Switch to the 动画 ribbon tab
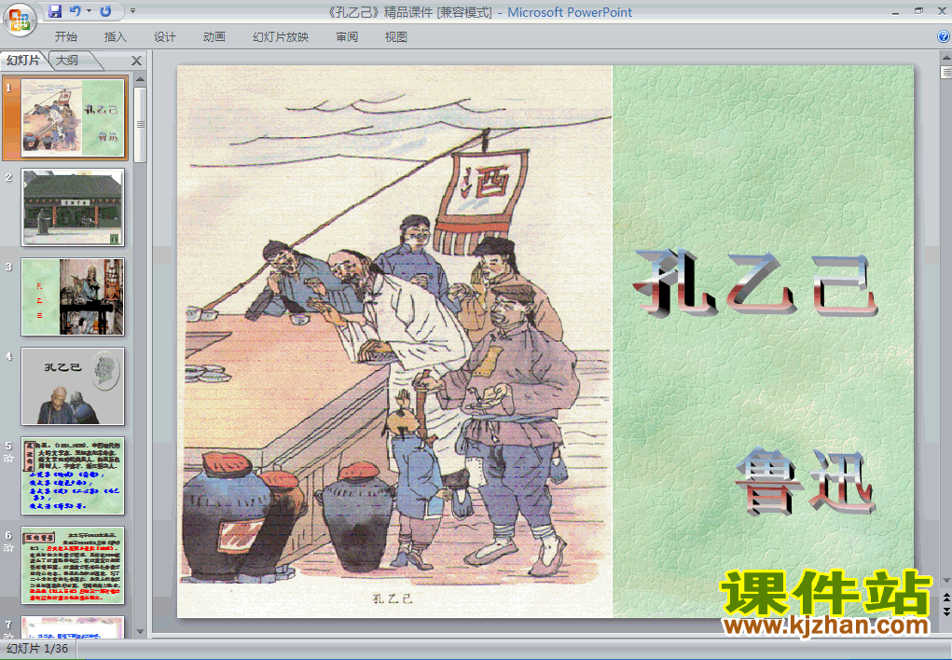Viewport: 952px width, 660px height. tap(214, 37)
